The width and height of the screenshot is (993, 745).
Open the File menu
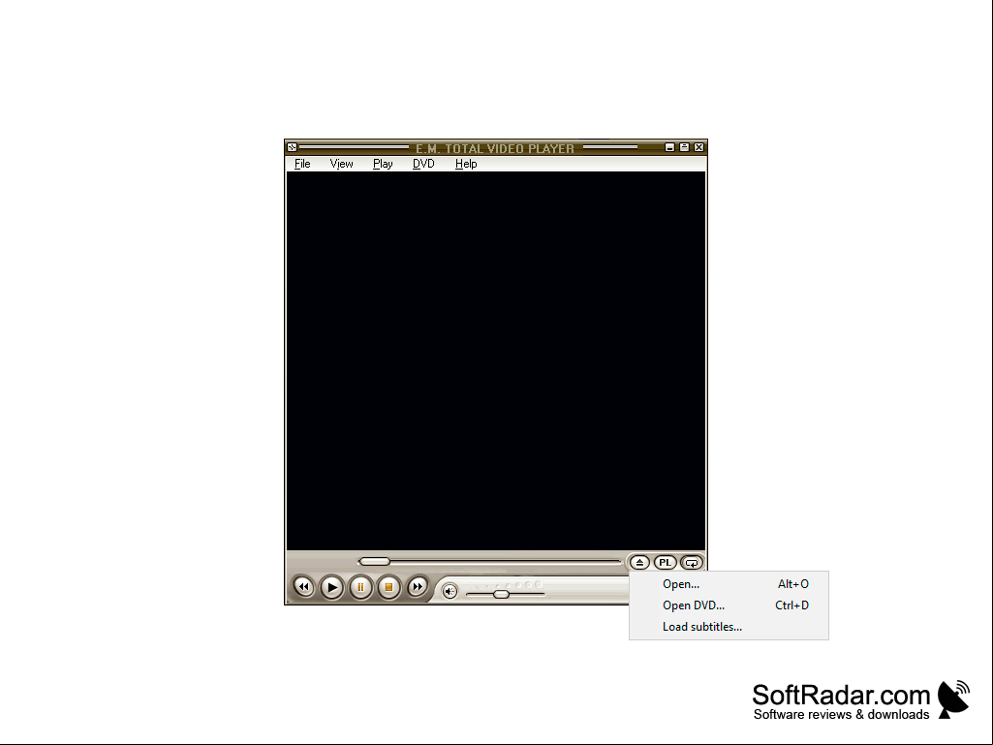pyautogui.click(x=302, y=164)
